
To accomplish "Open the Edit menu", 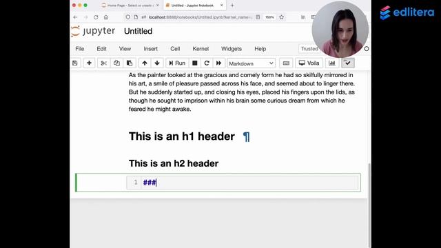I will (101, 49).
